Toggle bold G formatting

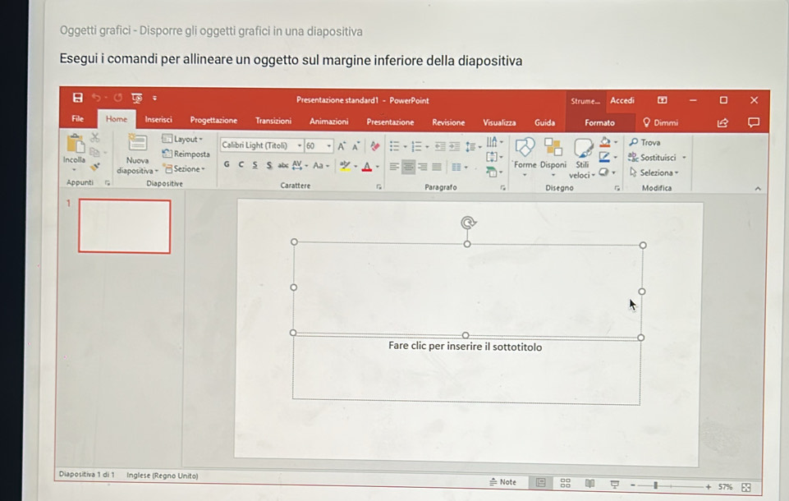click(227, 165)
